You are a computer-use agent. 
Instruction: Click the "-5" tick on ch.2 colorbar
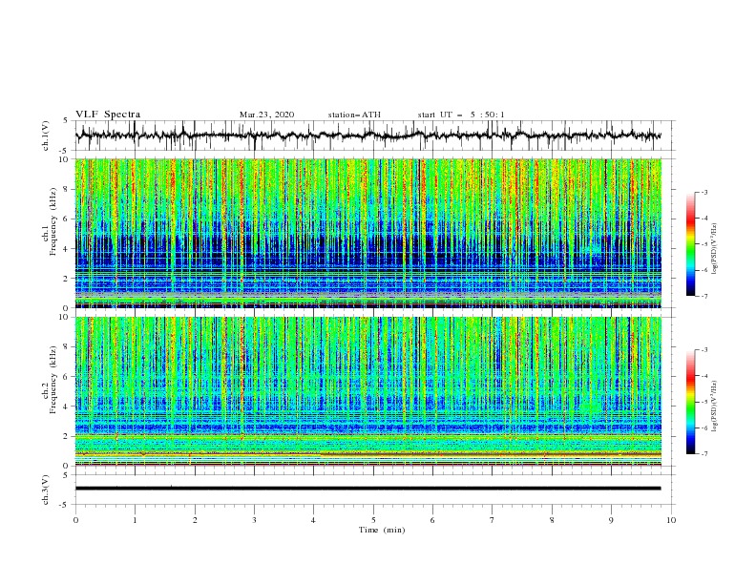703,402
